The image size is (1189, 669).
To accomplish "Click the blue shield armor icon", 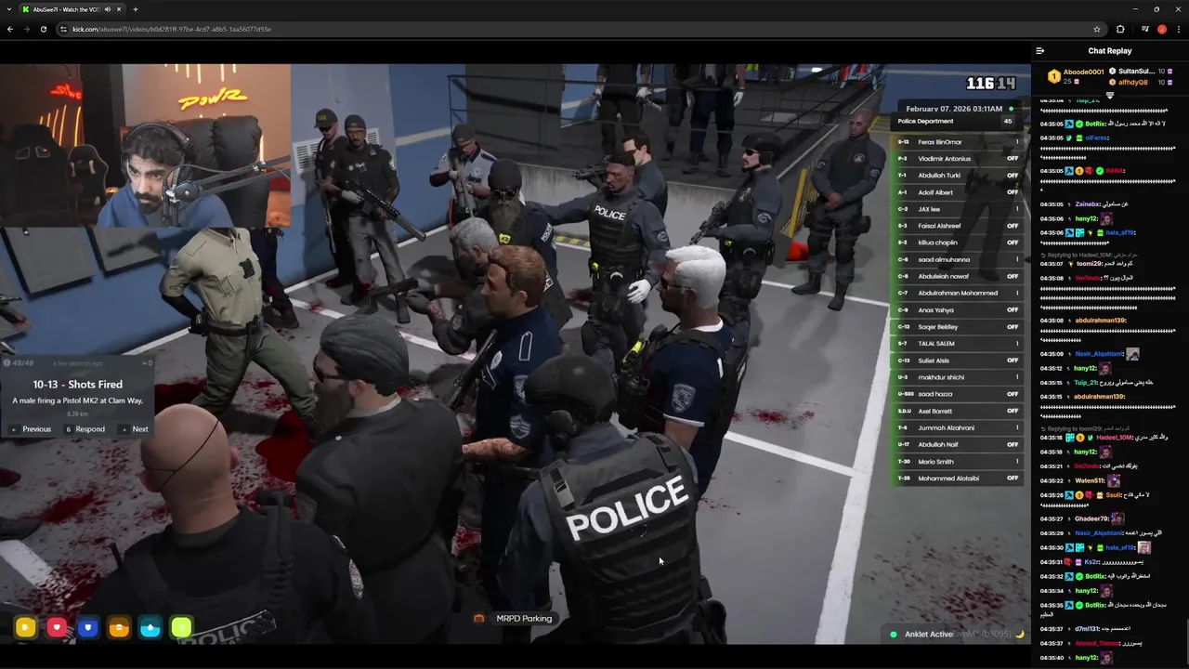I will pos(88,628).
